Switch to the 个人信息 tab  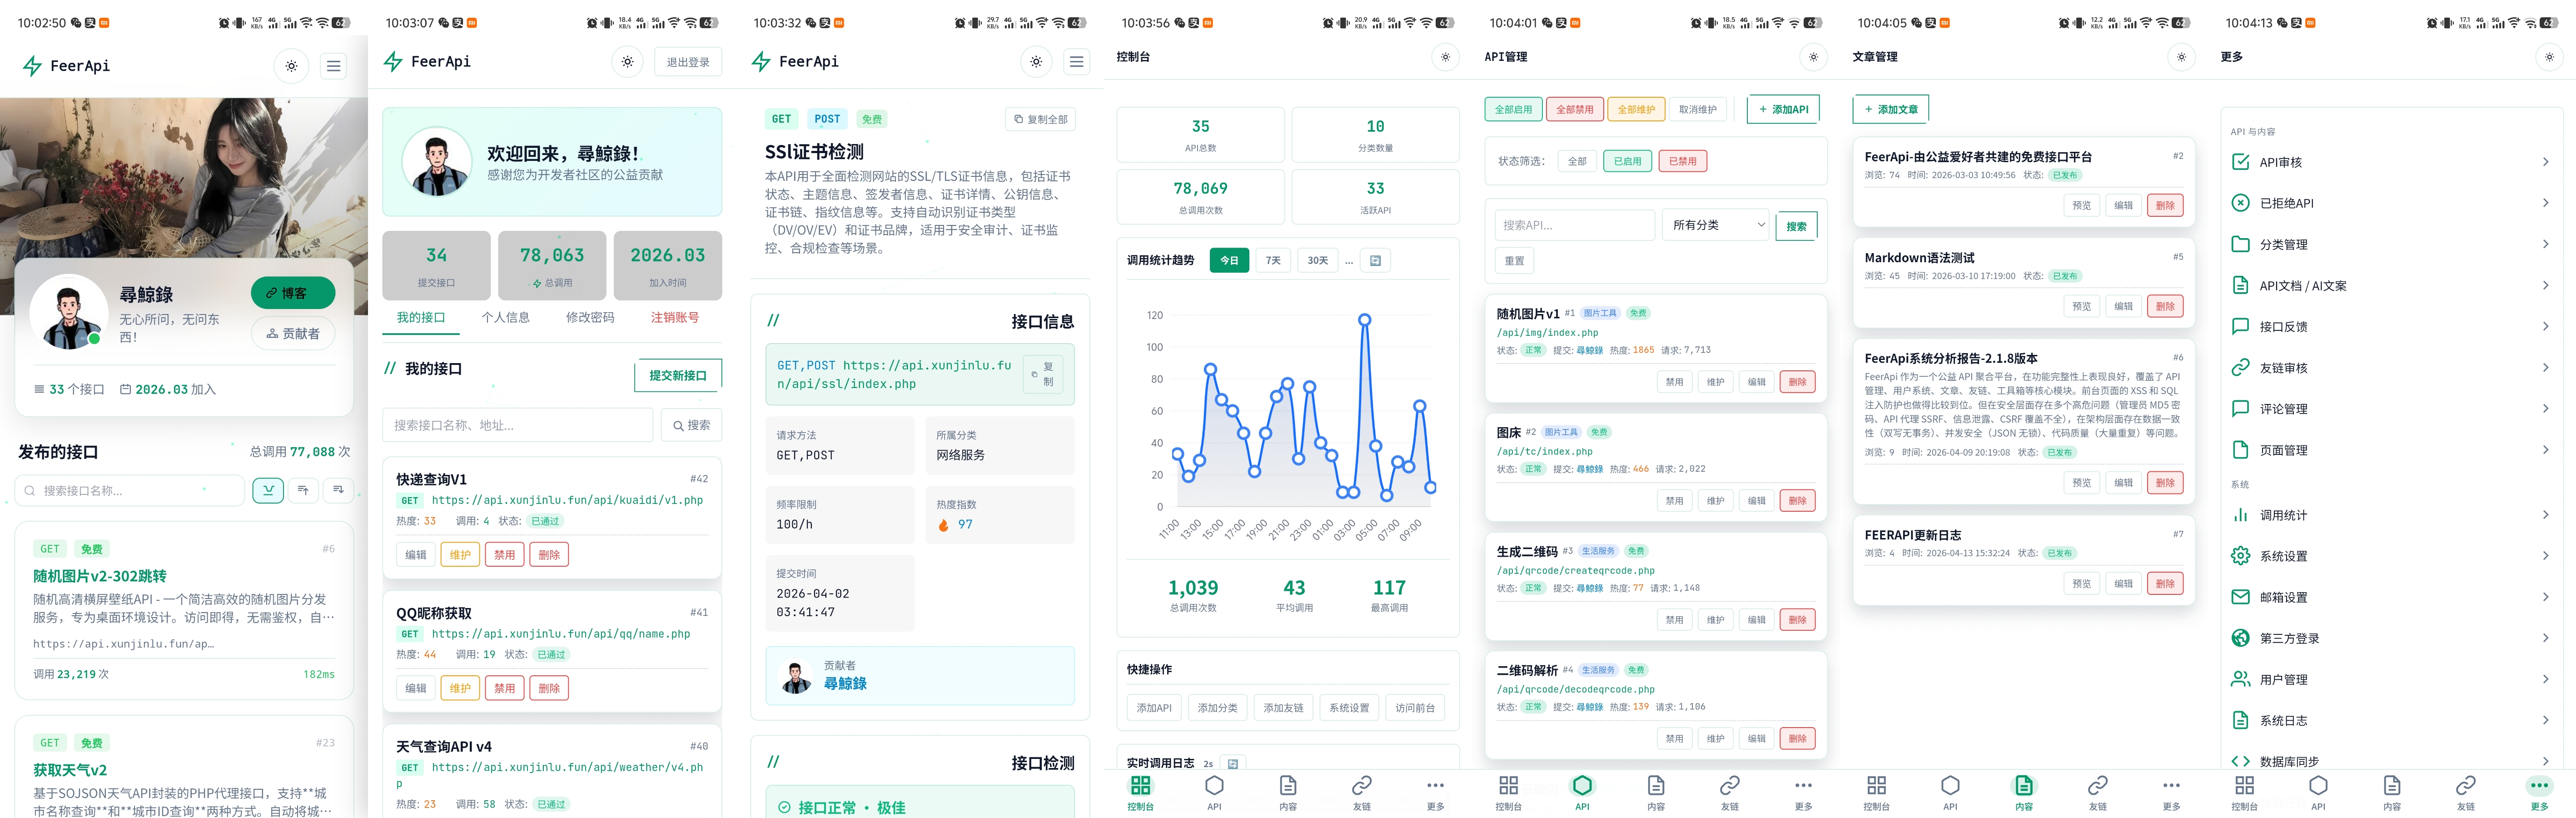[505, 317]
